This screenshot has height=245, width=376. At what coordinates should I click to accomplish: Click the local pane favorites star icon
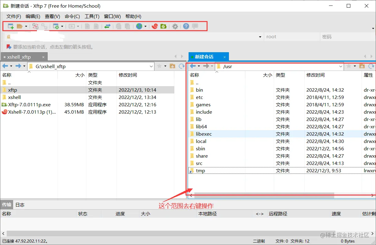point(159,66)
